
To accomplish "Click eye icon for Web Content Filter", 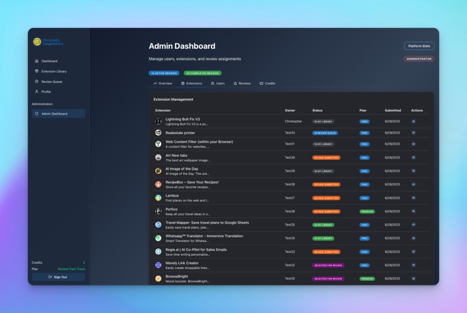I will tap(413, 144).
